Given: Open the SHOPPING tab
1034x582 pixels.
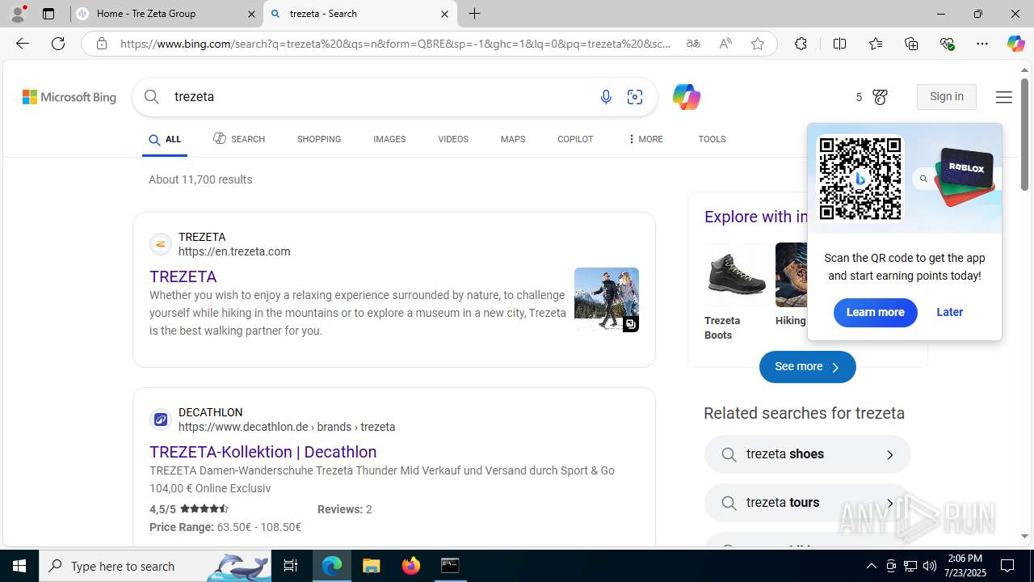Looking at the screenshot, I should point(319,139).
